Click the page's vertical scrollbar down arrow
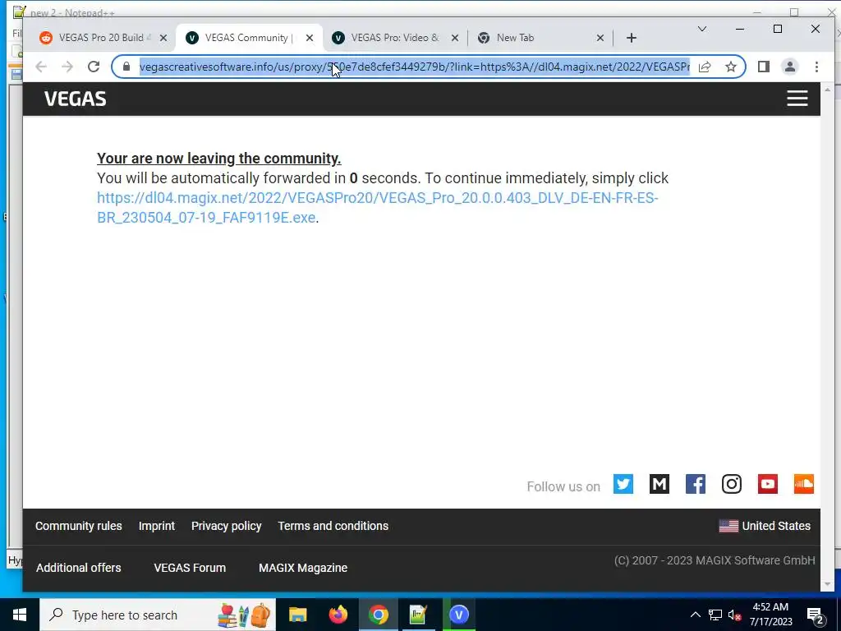 point(827,584)
